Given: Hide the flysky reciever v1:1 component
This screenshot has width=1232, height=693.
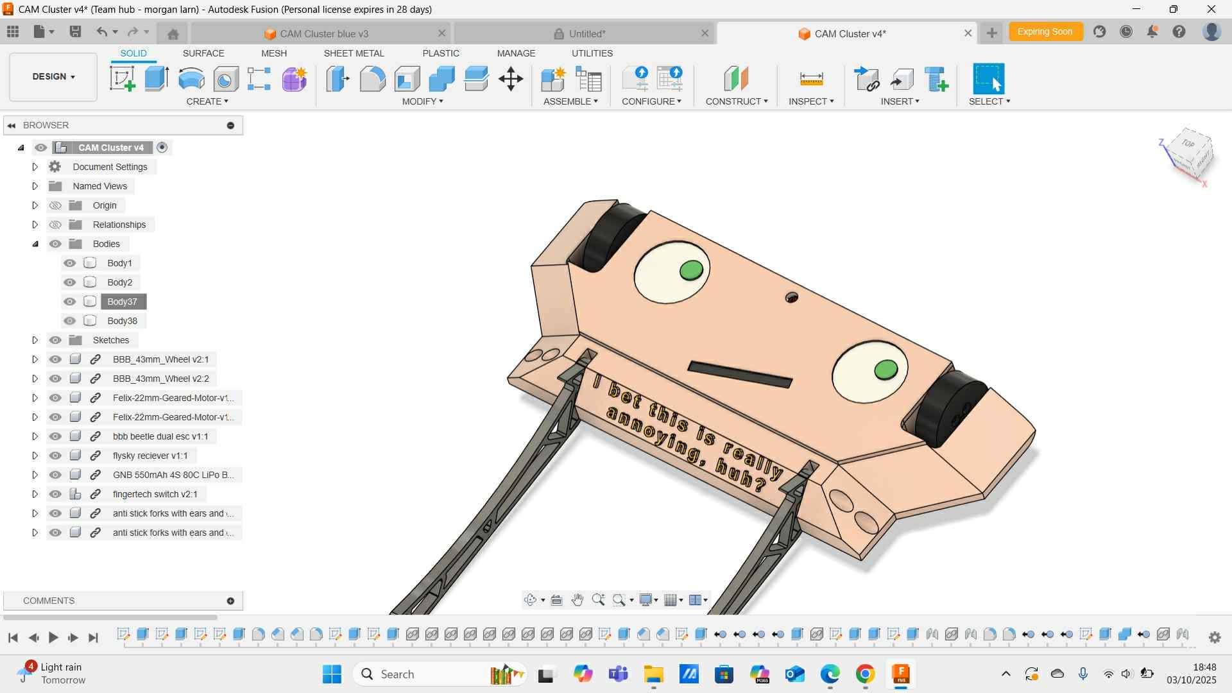Looking at the screenshot, I should [56, 456].
